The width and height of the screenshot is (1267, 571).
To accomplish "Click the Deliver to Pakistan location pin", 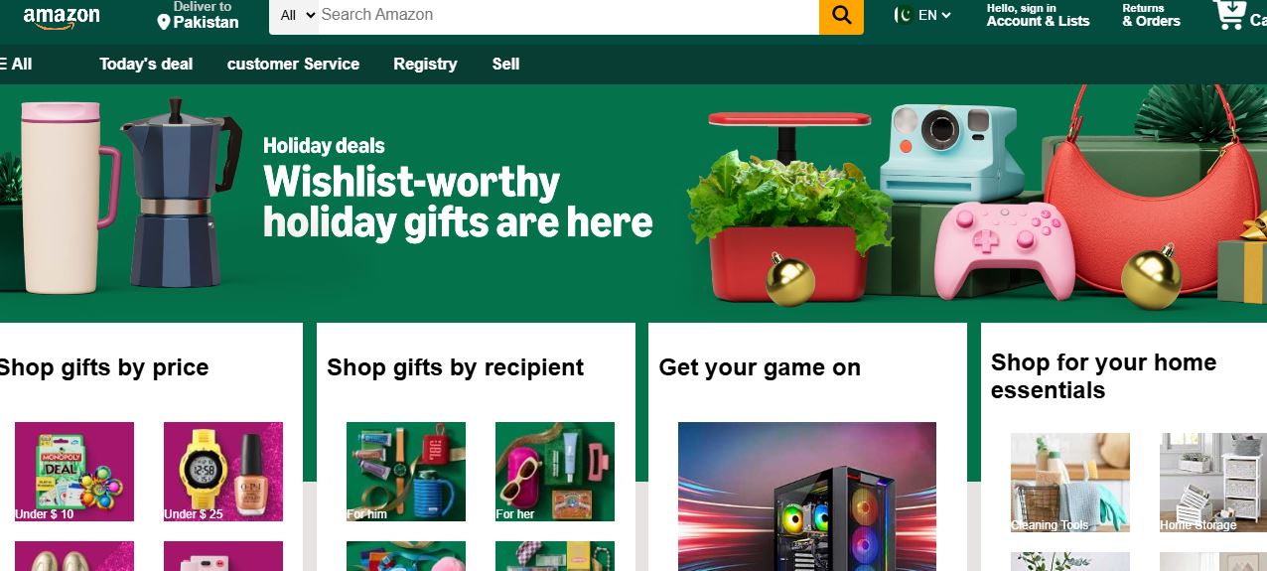I will (x=164, y=22).
